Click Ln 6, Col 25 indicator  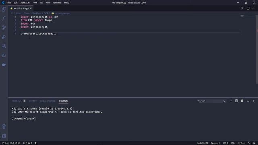coord(202,143)
